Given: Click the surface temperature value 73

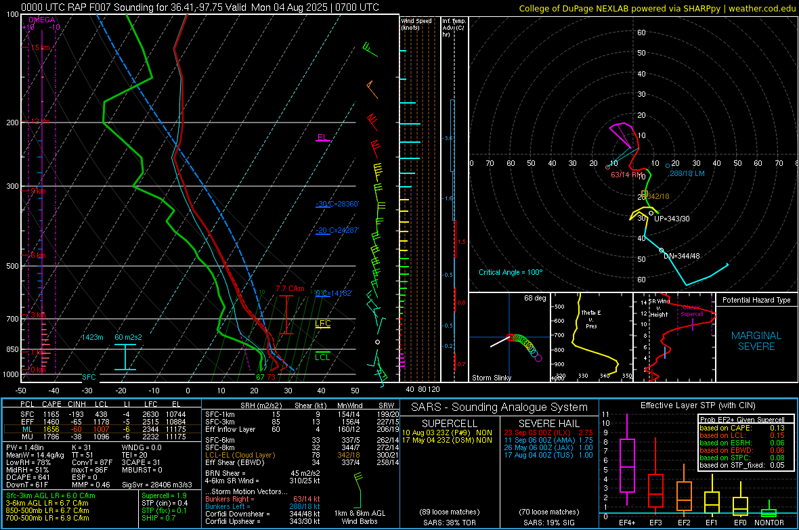Looking at the screenshot, I should click(271, 377).
